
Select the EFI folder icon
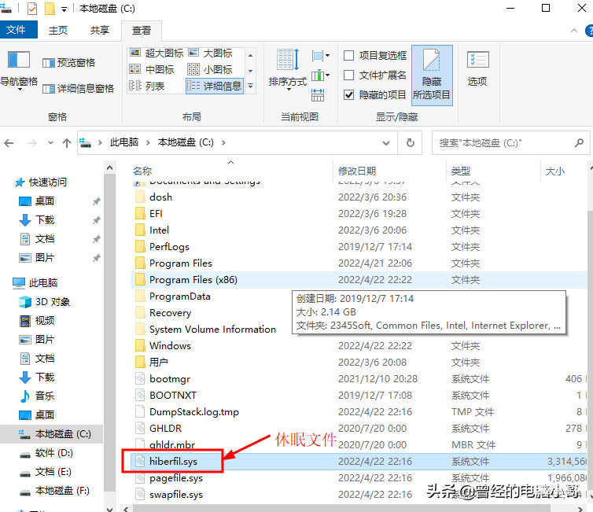pyautogui.click(x=140, y=214)
